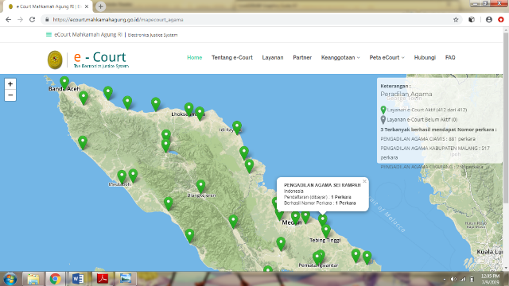Viewport: 509px width, 286px height.
Task: Click the red Chrome update icon
Action: click(x=501, y=20)
